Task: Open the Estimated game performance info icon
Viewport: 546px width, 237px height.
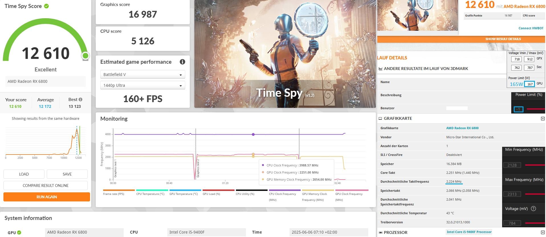Action: (x=182, y=62)
